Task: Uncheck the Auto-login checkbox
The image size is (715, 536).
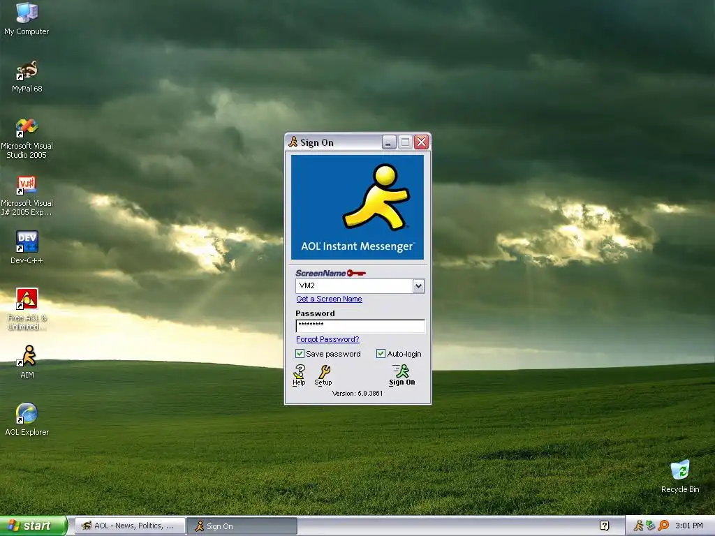Action: 381,354
